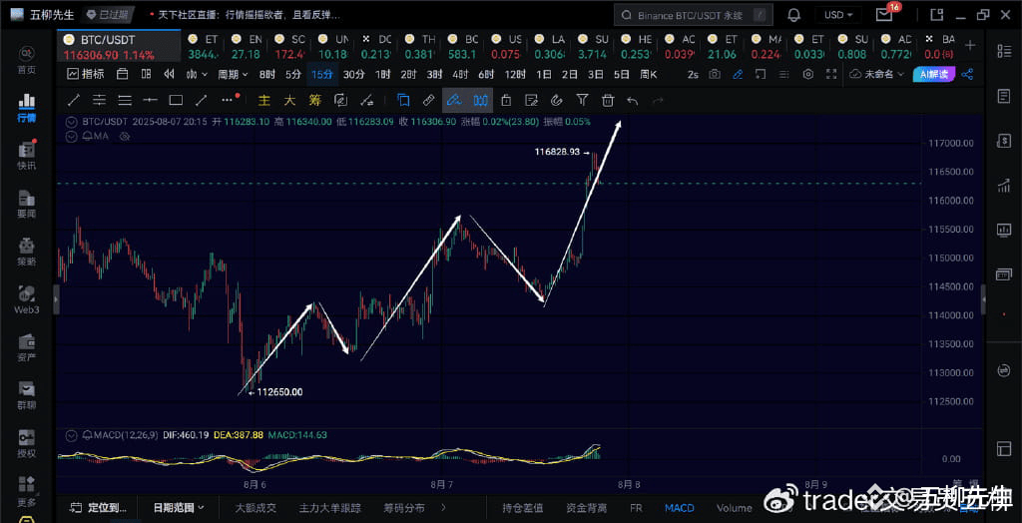Toggle the blue pencil drawing mode
1022x523 pixels.
click(738, 74)
